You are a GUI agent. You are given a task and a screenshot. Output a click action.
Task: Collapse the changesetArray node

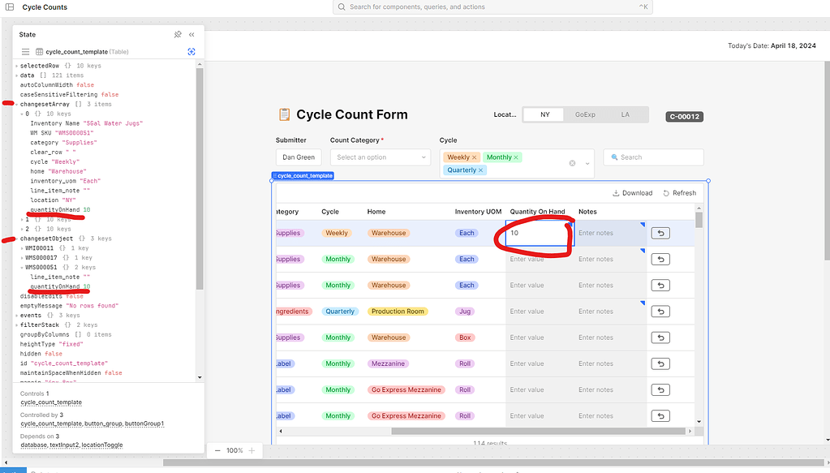16,105
